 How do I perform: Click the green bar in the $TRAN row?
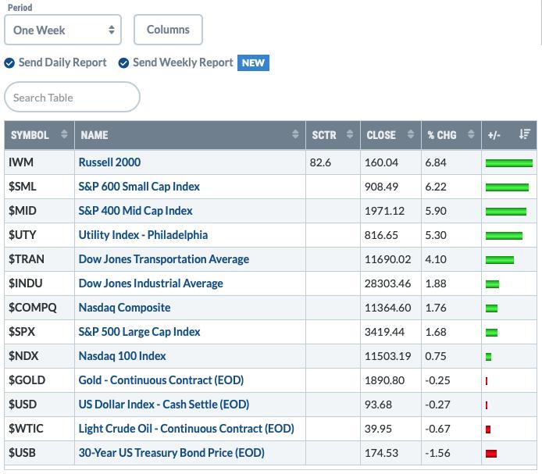coord(500,259)
